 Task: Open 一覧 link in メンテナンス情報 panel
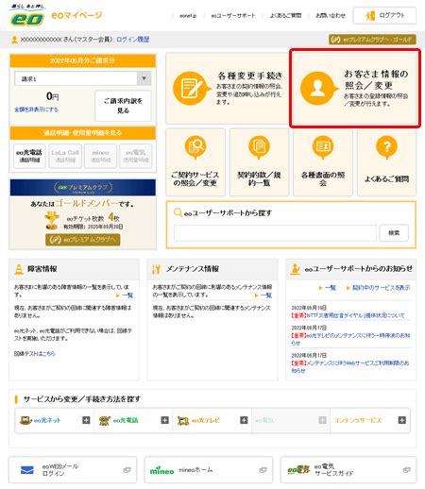[266, 295]
